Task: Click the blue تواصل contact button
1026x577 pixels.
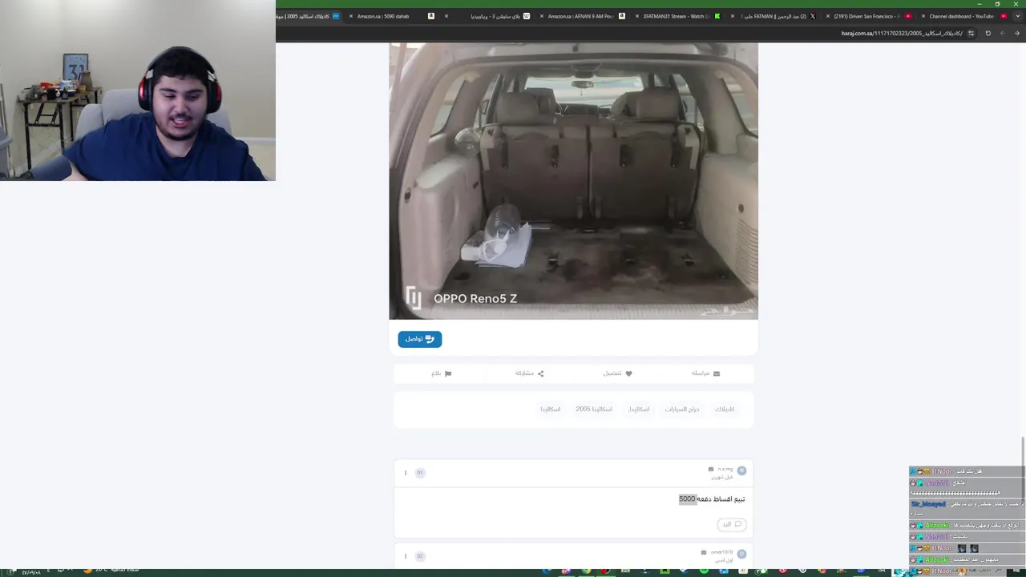Action: pyautogui.click(x=419, y=339)
